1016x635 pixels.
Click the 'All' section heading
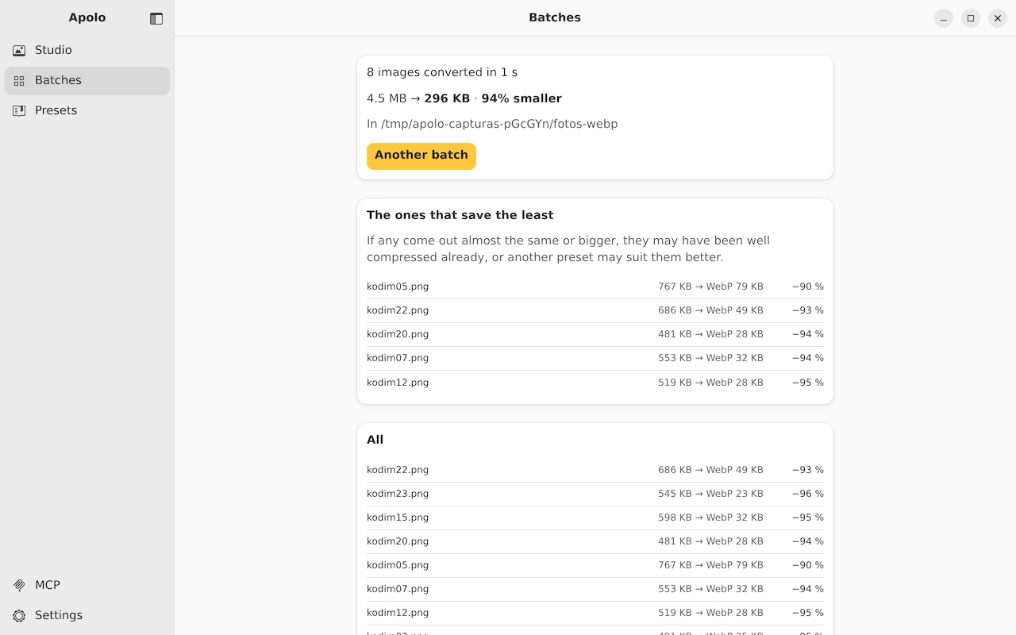point(375,440)
